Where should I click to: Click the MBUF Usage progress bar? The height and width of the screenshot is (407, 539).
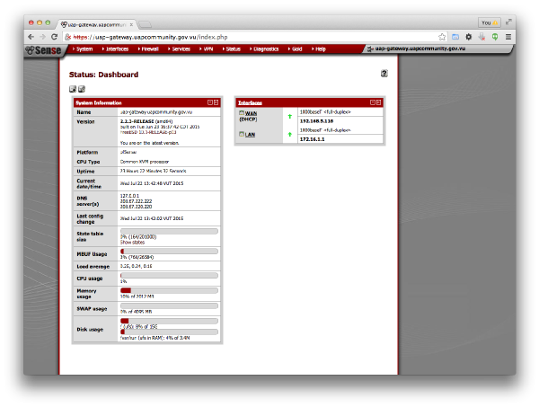pos(169,252)
